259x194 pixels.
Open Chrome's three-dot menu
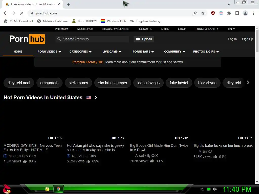(253, 13)
